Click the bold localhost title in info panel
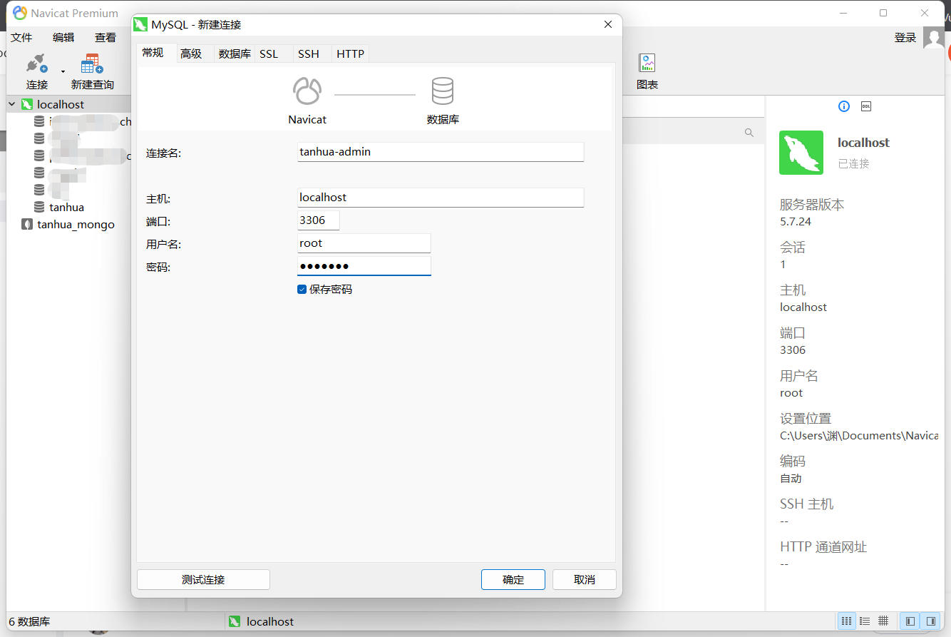Image resolution: width=951 pixels, height=637 pixels. [863, 143]
